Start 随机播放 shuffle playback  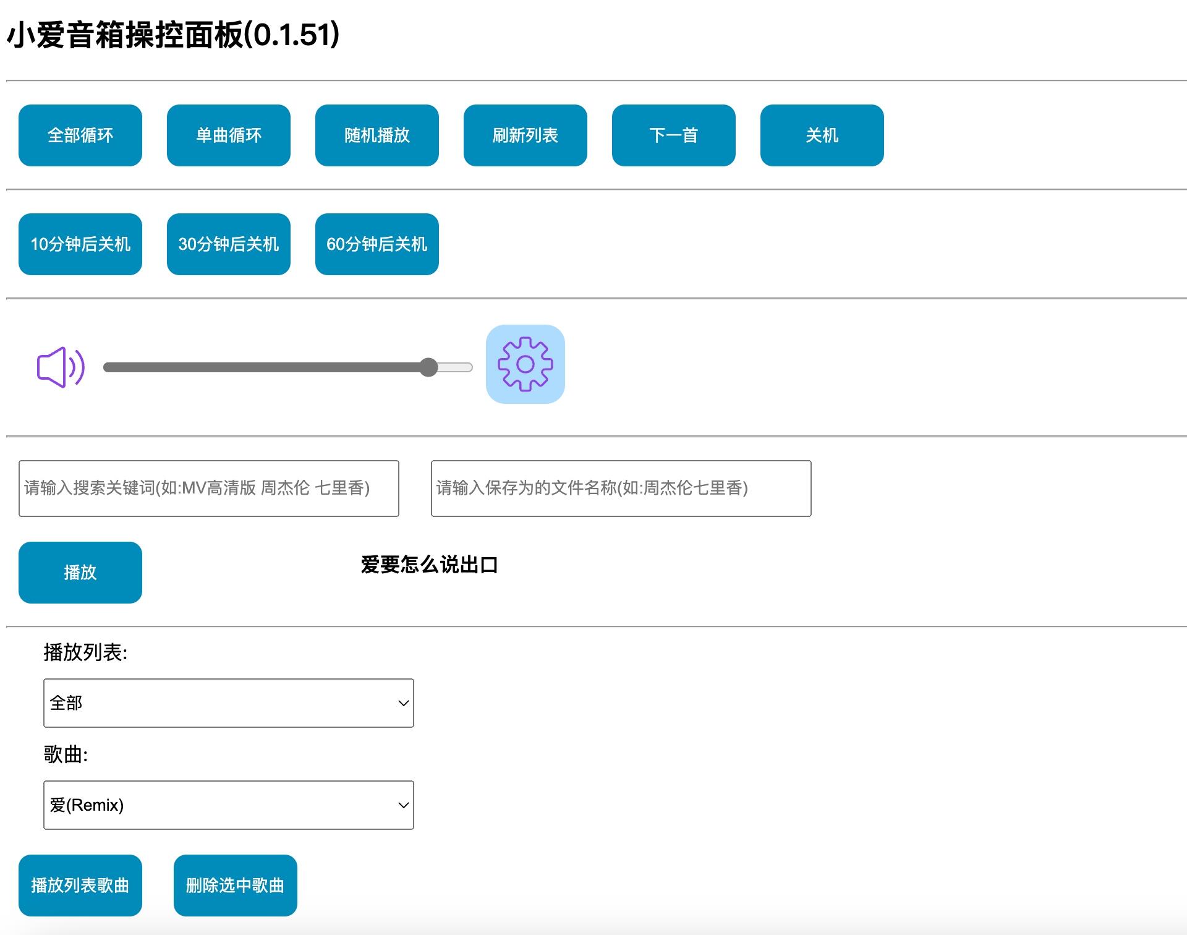[x=377, y=135]
